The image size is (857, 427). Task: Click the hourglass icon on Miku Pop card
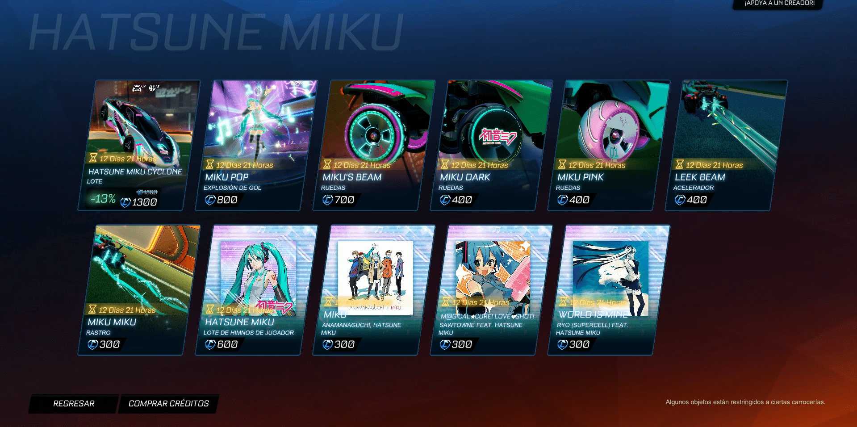coord(209,164)
